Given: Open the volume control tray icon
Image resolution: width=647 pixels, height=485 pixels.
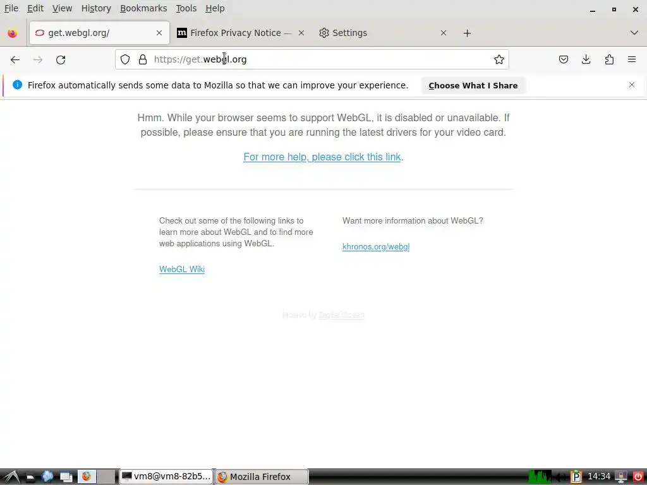Looking at the screenshot, I should [560, 477].
